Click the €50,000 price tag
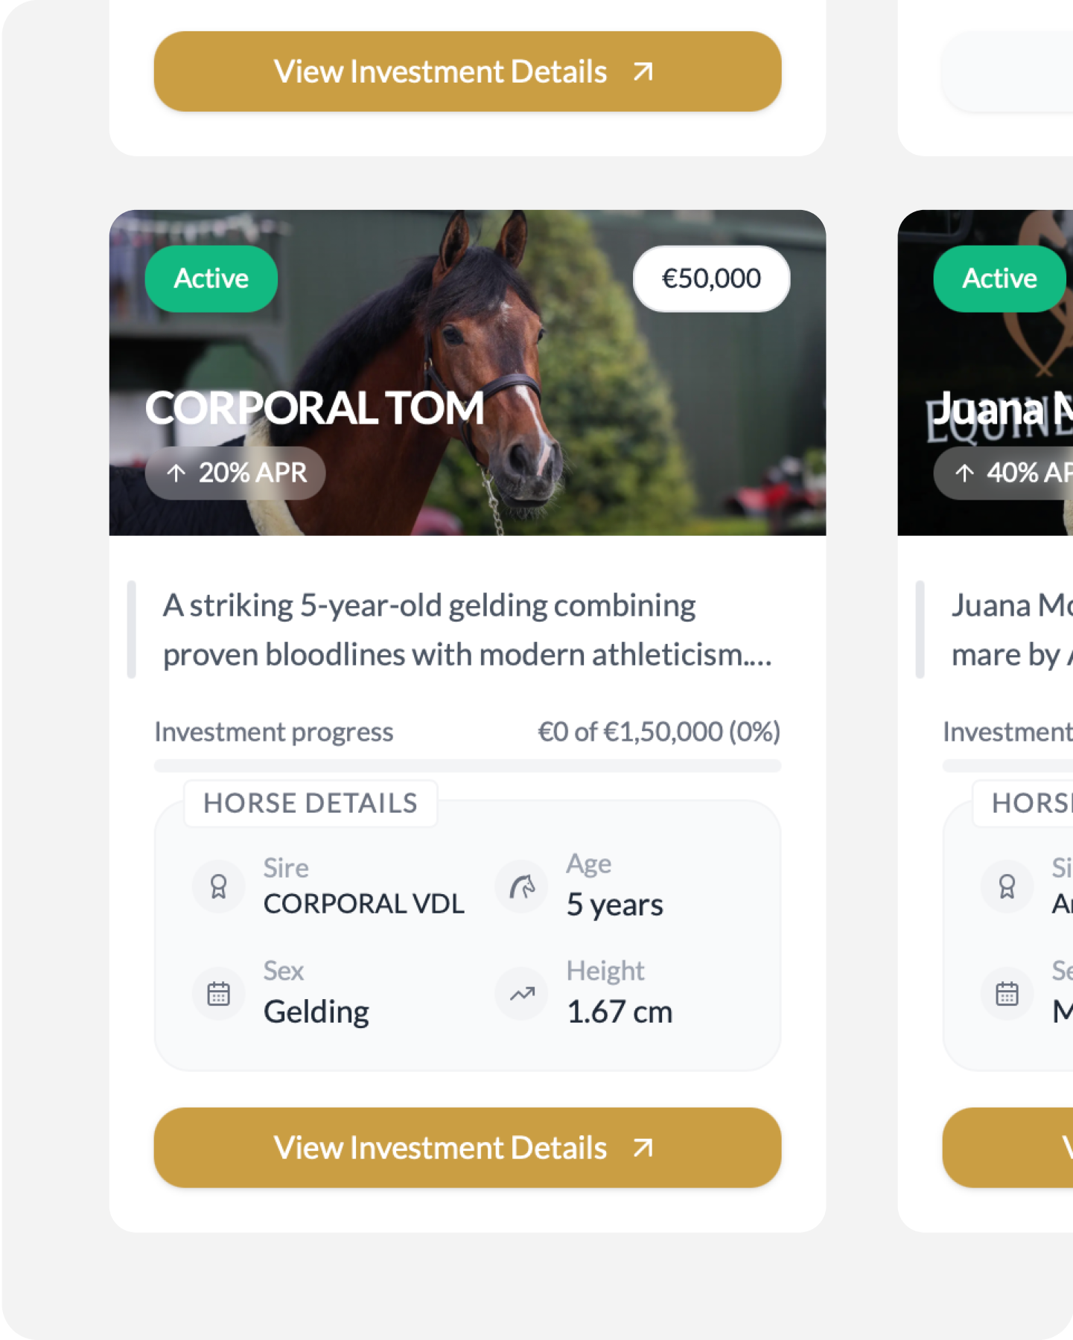Viewport: 1073px width, 1340px height. (x=711, y=278)
